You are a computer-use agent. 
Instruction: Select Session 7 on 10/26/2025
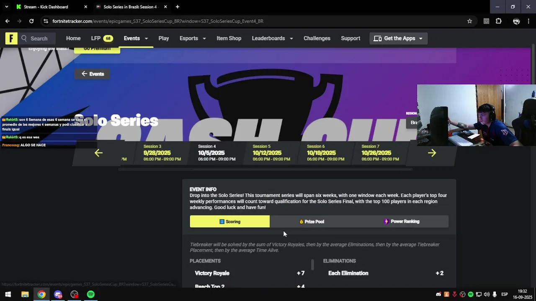380,153
